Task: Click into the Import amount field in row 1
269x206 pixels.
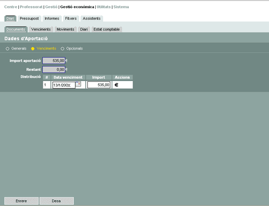Action: point(99,85)
